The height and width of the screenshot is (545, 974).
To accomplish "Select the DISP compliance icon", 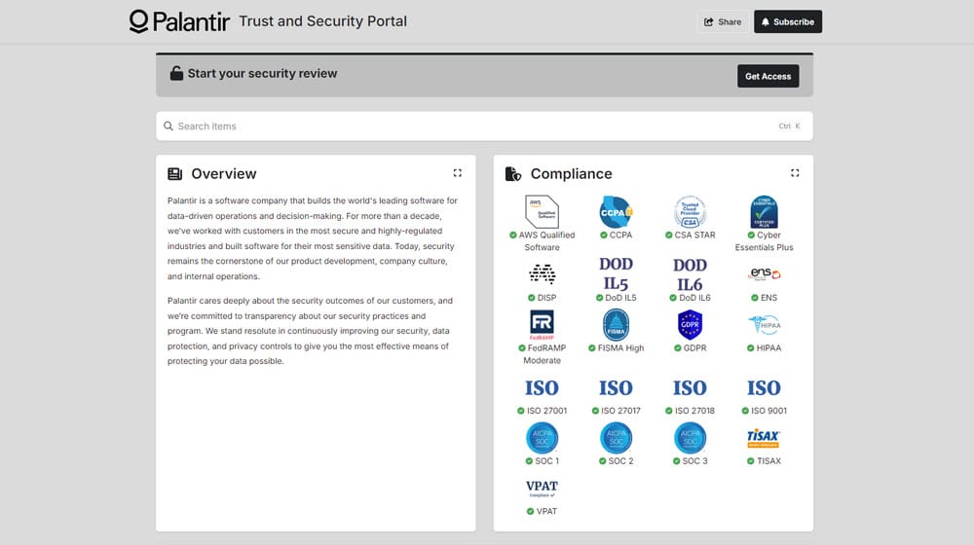I will click(542, 273).
